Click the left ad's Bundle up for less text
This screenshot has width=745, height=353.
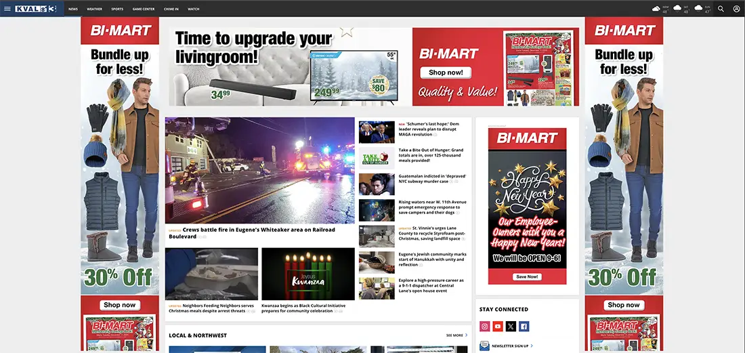click(x=120, y=62)
